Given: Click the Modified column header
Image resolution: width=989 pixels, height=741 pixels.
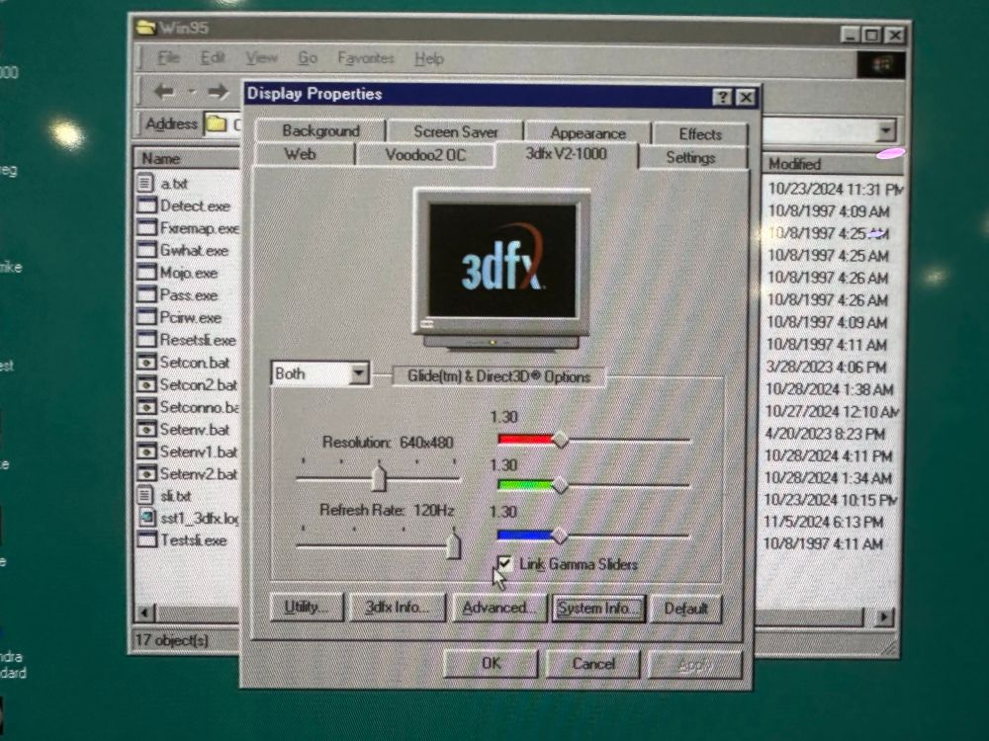Looking at the screenshot, I should coord(833,164).
